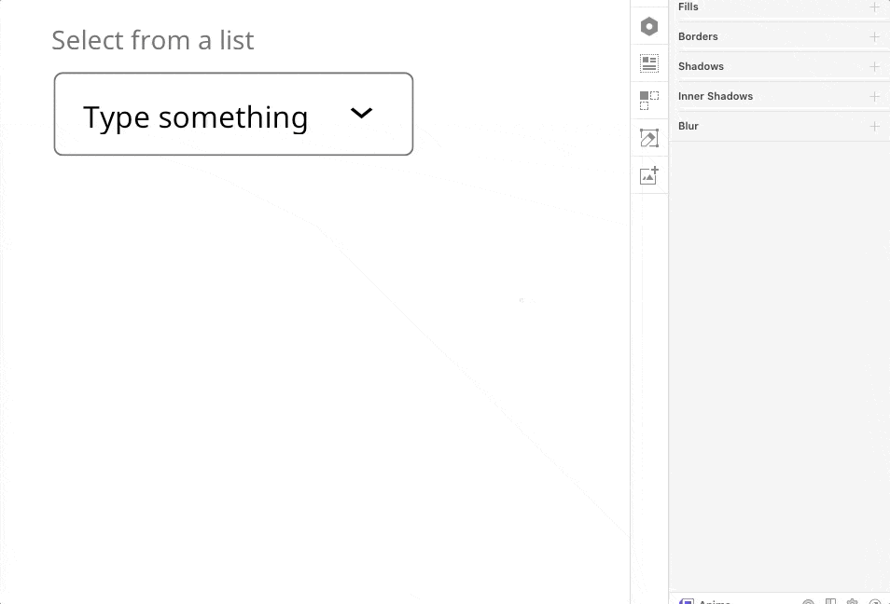890x604 pixels.
Task: Click the hexagon nut icon in sidebar
Action: [649, 26]
